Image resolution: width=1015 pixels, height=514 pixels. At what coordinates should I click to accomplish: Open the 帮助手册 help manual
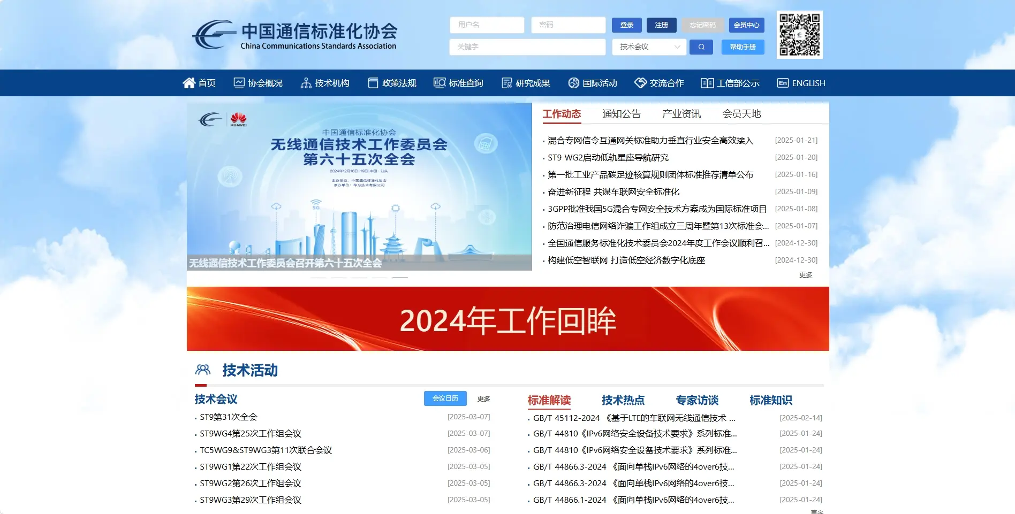pyautogui.click(x=743, y=47)
